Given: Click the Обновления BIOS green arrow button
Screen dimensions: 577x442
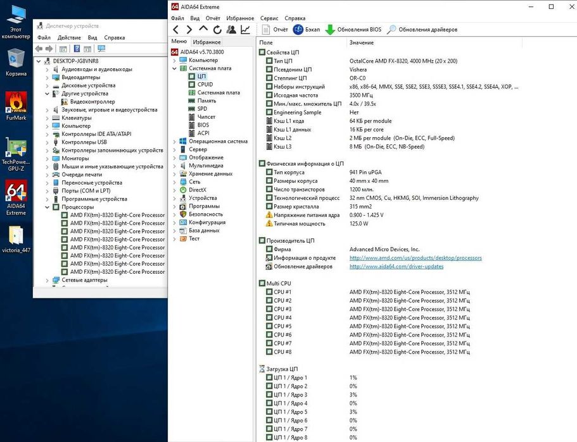Looking at the screenshot, I should click(x=353, y=30).
